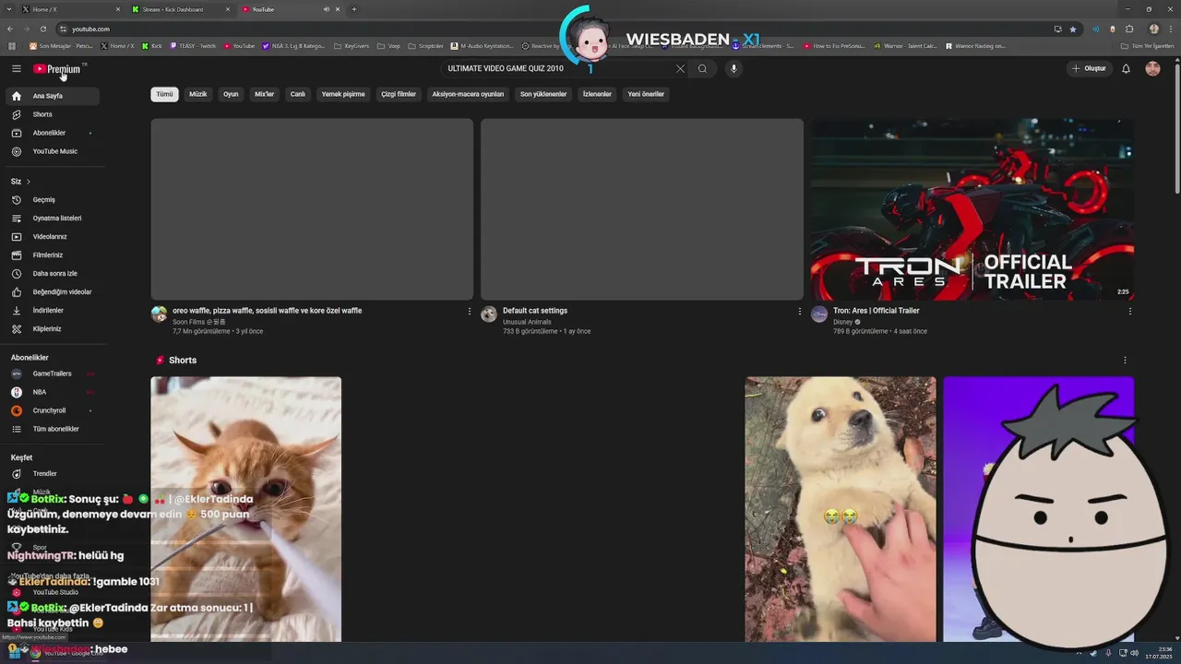The height and width of the screenshot is (664, 1181).
Task: Open account avatar menu
Action: click(x=1152, y=68)
